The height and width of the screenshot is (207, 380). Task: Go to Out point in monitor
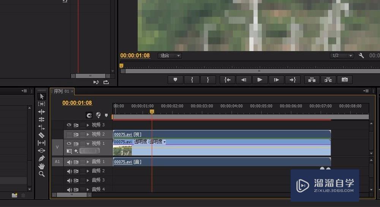pos(293,80)
